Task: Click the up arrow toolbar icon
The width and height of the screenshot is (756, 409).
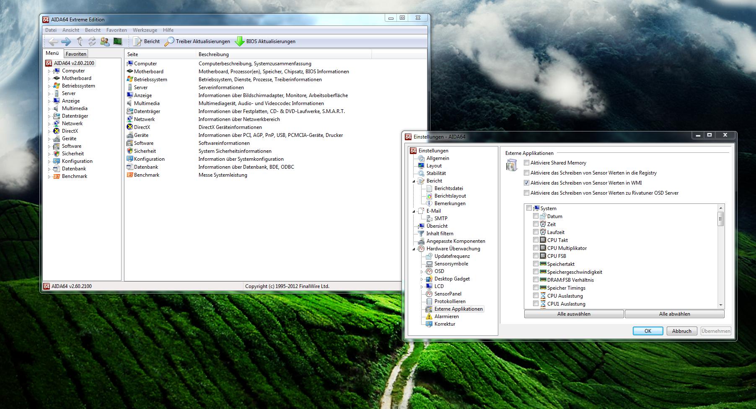Action: pyautogui.click(x=80, y=41)
